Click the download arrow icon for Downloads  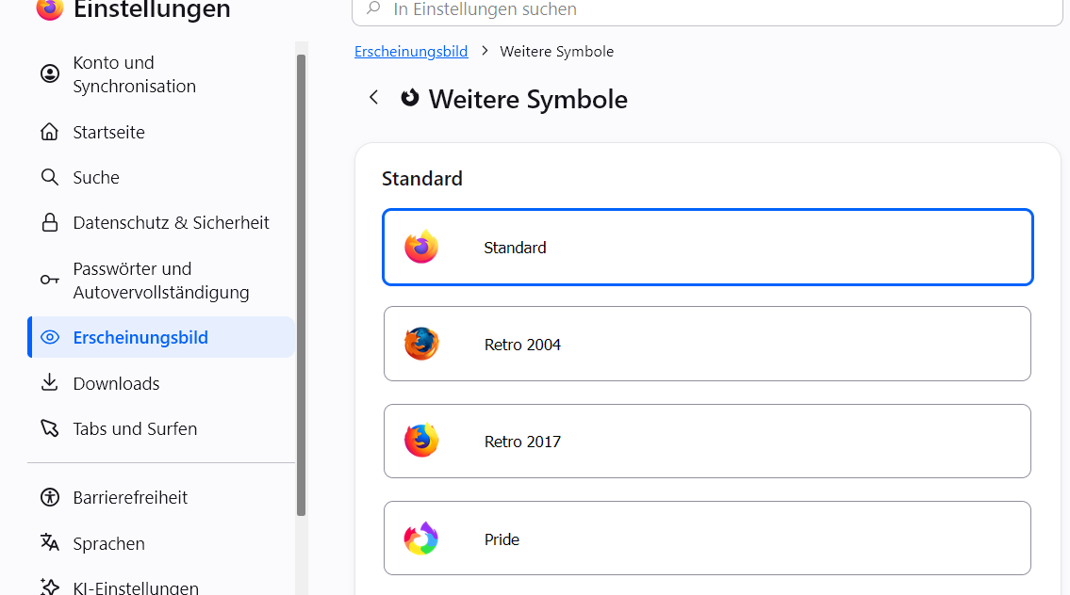click(50, 382)
